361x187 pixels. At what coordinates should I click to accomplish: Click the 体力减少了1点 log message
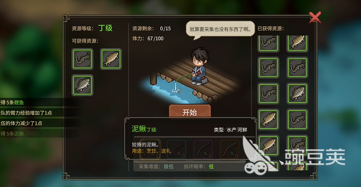(x=21, y=123)
